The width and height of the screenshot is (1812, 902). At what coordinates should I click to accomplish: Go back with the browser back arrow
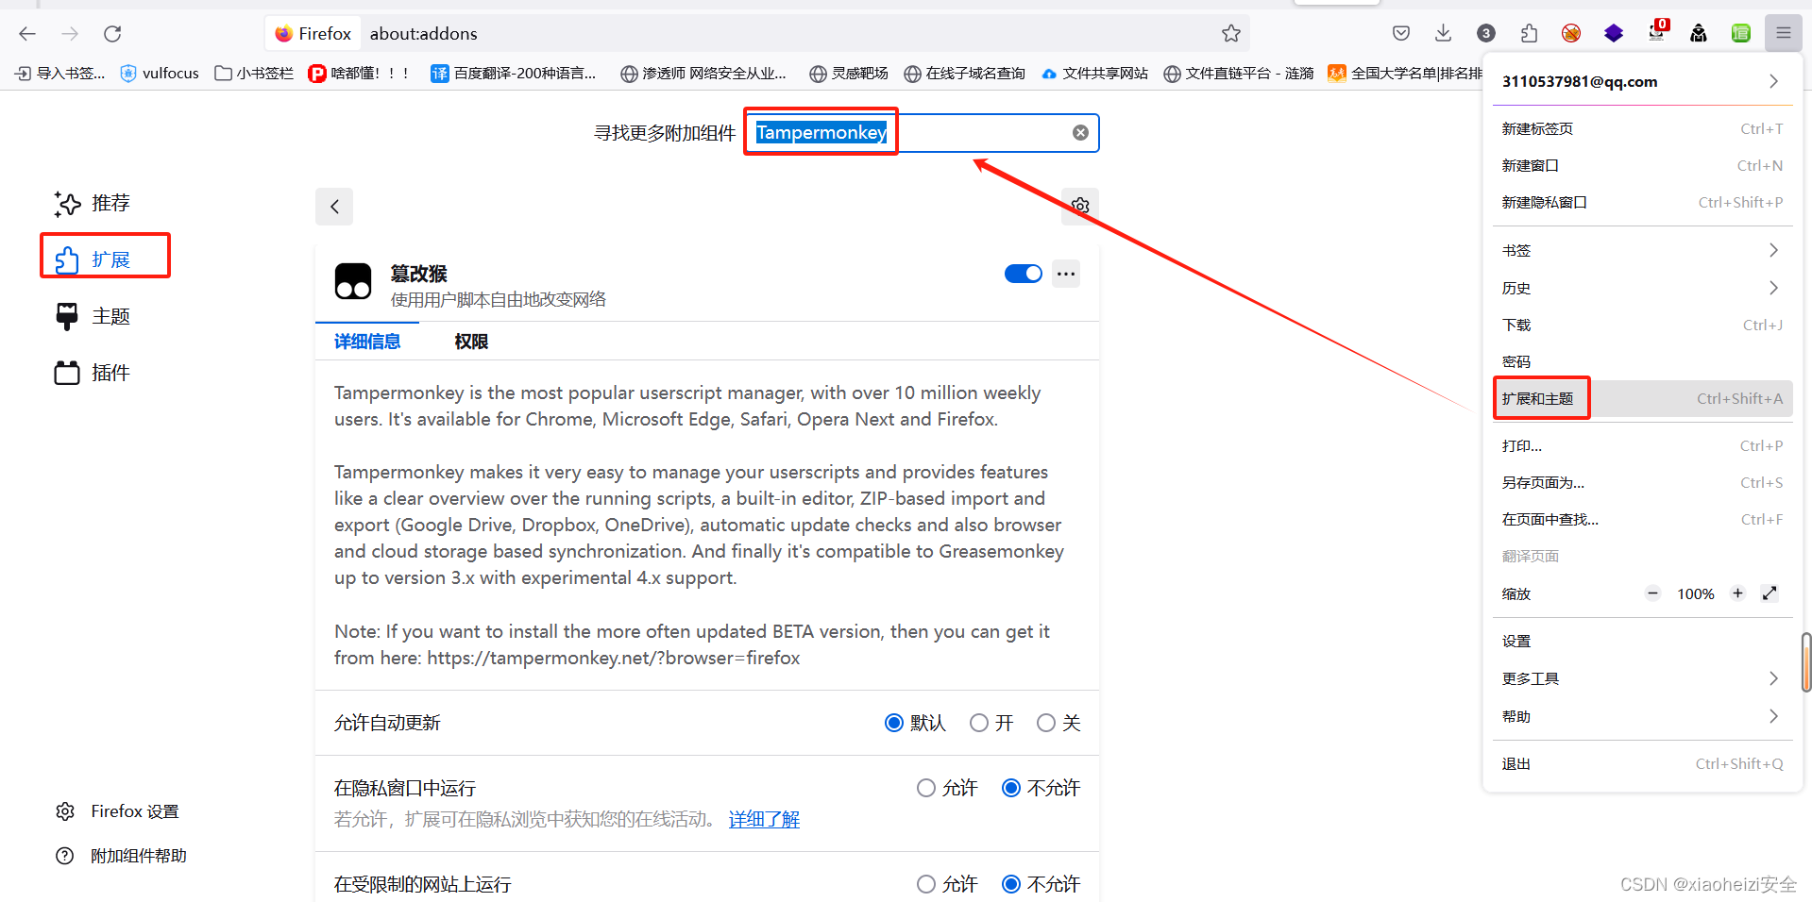pos(27,34)
